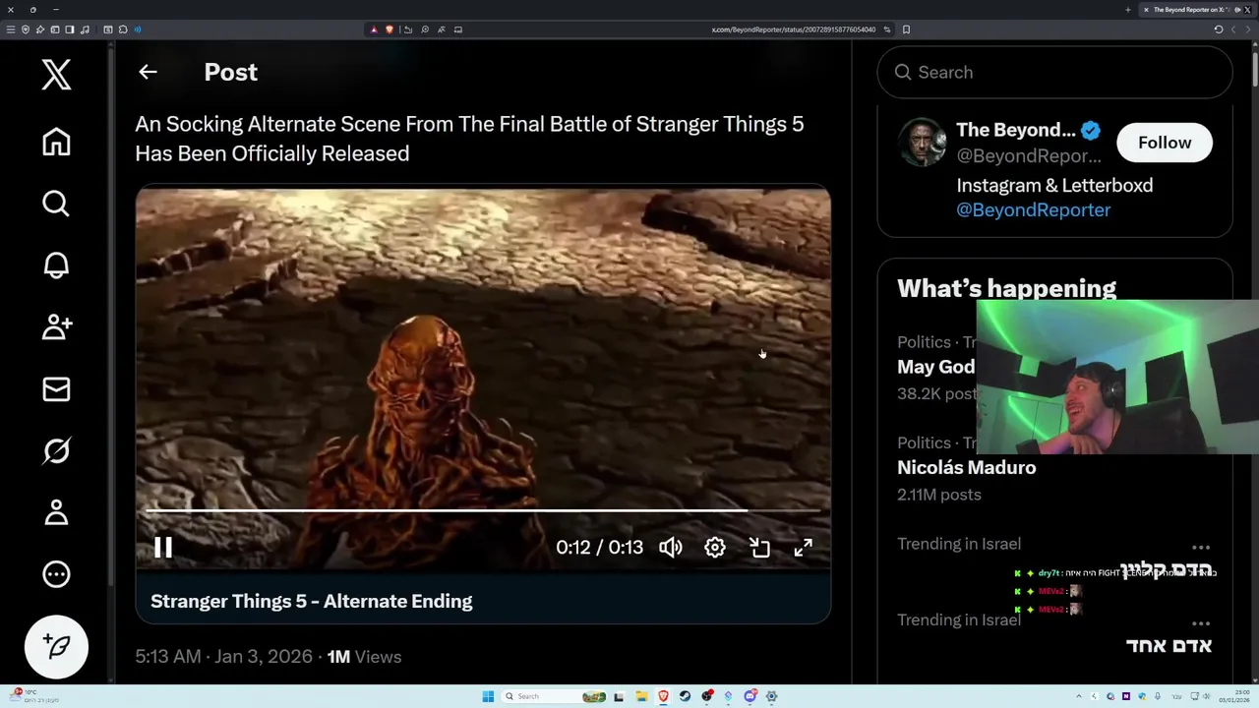Open More circle menu in sidebar

(x=56, y=574)
